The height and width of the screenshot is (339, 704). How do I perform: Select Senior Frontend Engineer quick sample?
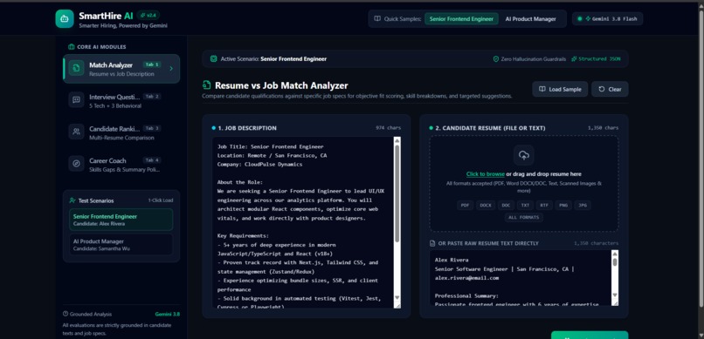pyautogui.click(x=461, y=19)
